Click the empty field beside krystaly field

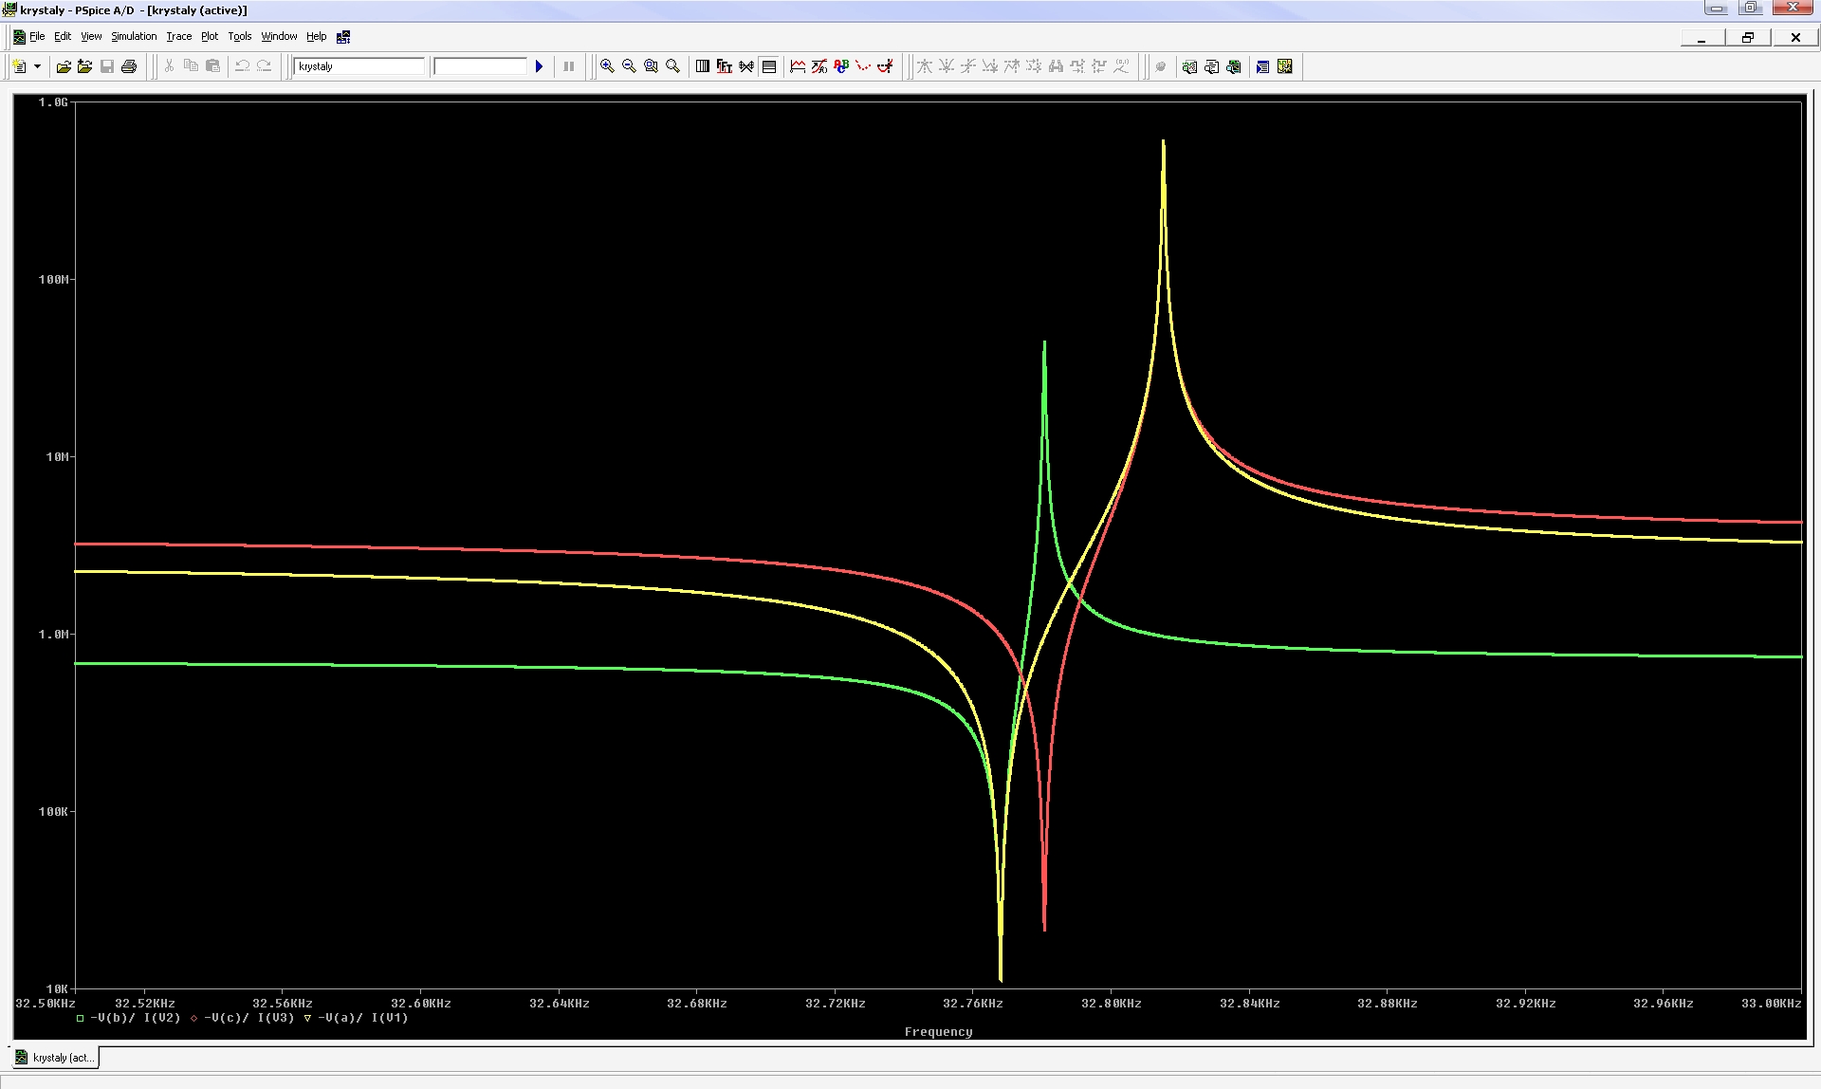[x=480, y=66]
